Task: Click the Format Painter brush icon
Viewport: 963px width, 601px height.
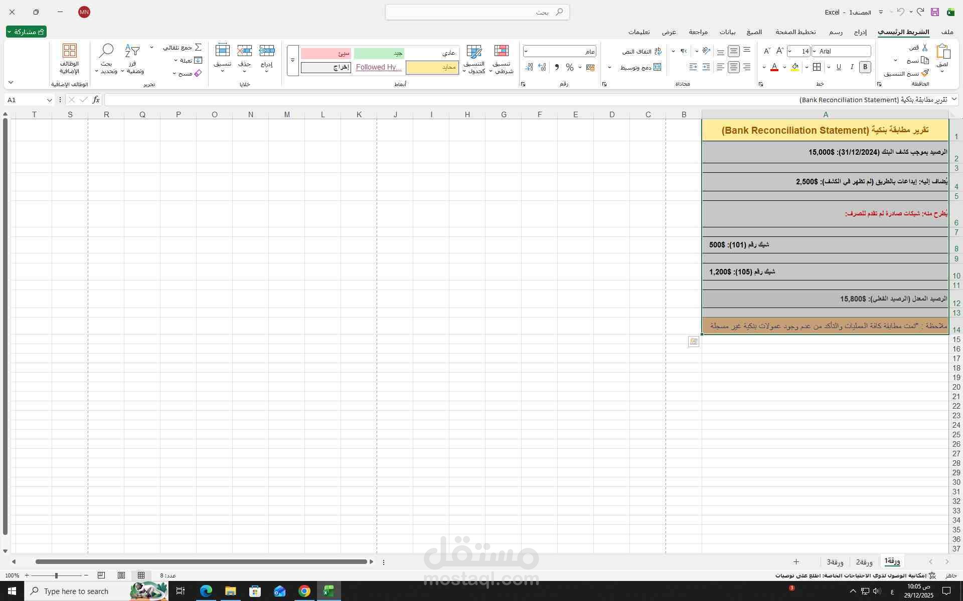Action: pyautogui.click(x=925, y=73)
